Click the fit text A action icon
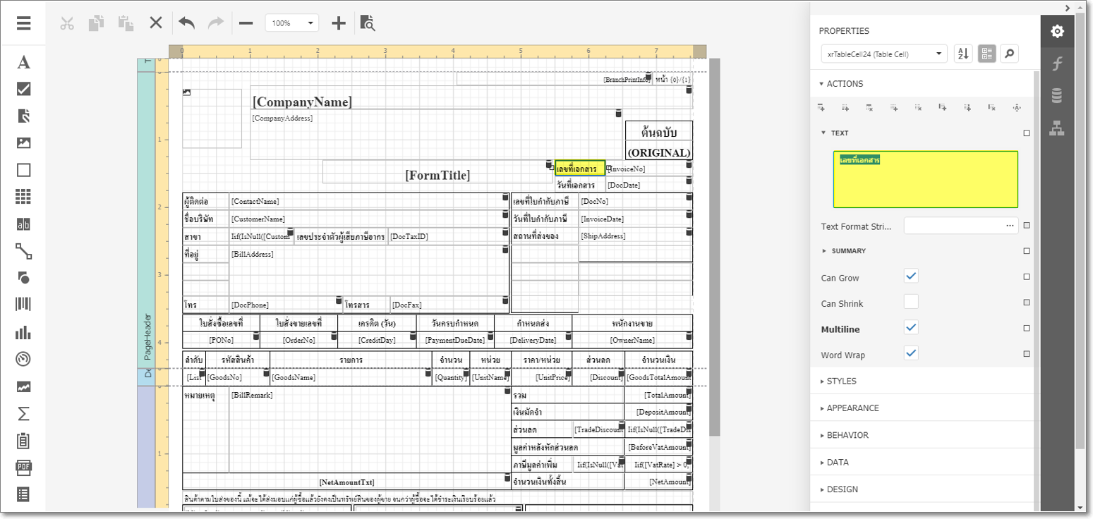The height and width of the screenshot is (519, 1093). 1016,108
